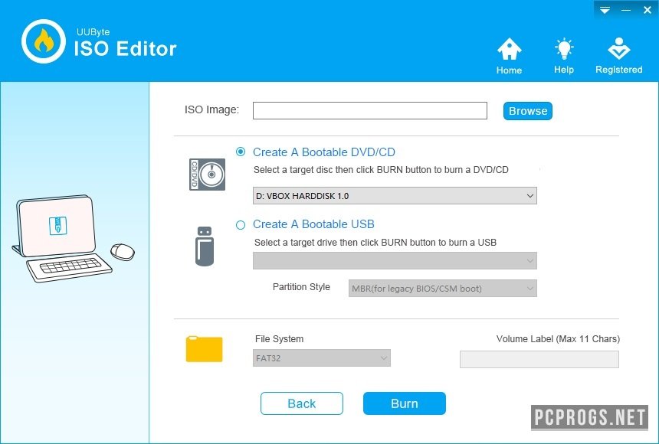Click the Registered badge icon

[618, 51]
